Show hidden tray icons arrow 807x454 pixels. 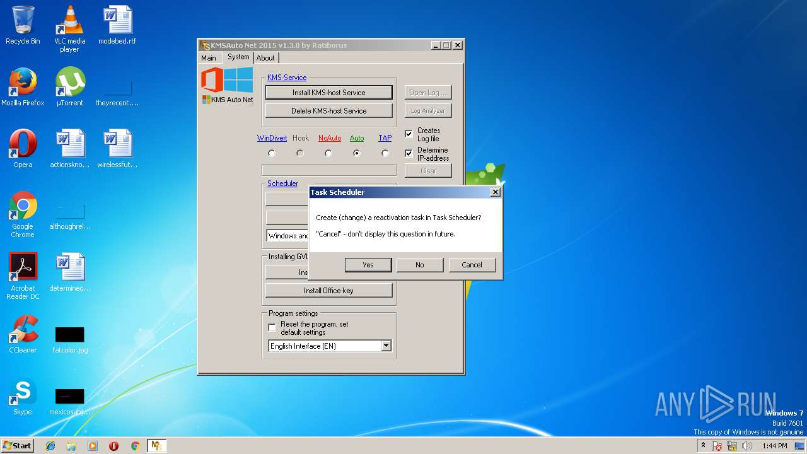[x=703, y=446]
